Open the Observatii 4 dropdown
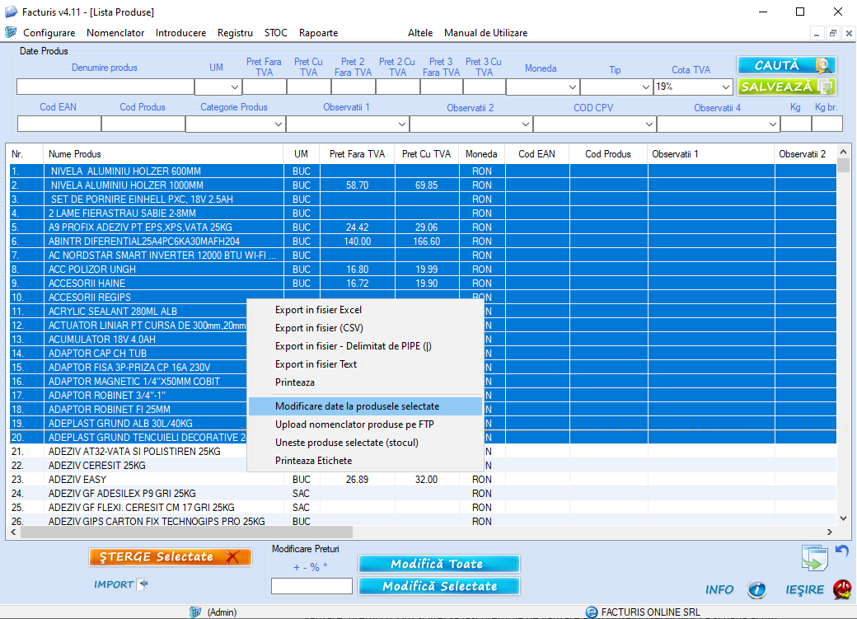Screen dimensions: 857x619 tap(772, 124)
